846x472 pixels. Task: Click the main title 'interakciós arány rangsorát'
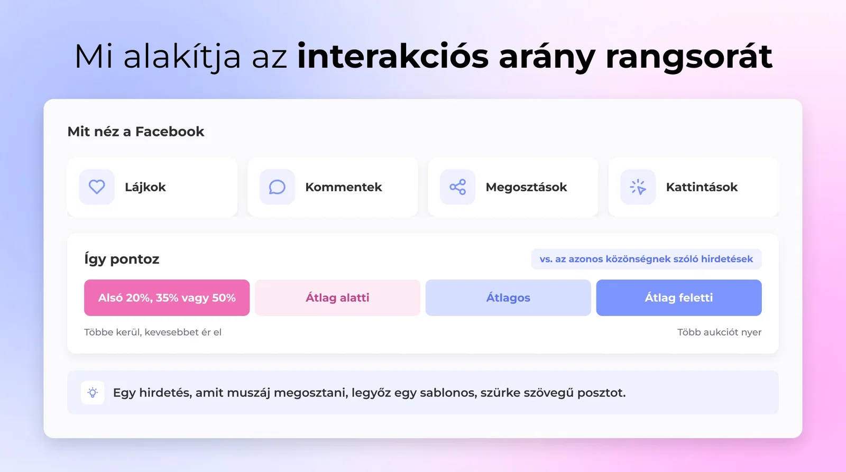[x=535, y=56]
